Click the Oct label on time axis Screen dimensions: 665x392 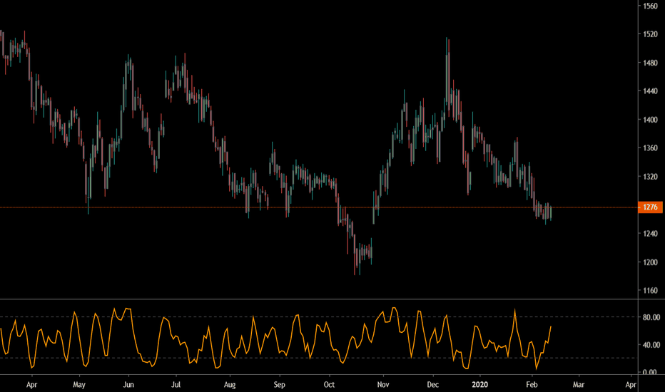(x=329, y=385)
